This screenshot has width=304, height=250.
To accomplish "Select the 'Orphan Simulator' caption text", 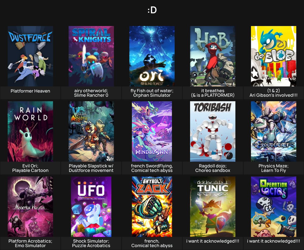I will pyautogui.click(x=152, y=95).
